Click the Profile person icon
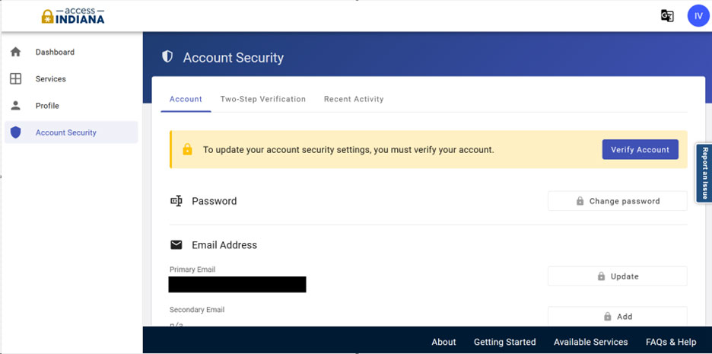Viewport: 712px width, 354px height. pyautogui.click(x=15, y=106)
